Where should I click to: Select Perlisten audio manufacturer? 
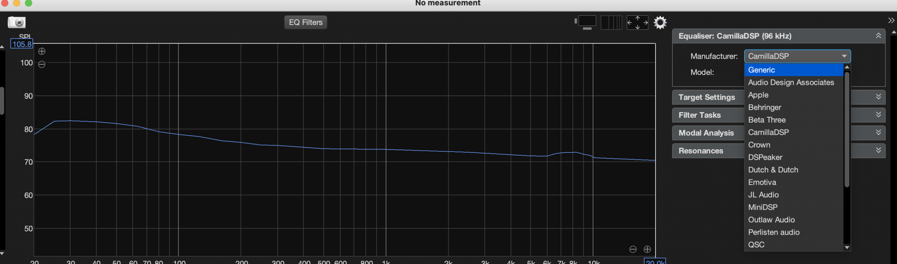[x=794, y=232]
